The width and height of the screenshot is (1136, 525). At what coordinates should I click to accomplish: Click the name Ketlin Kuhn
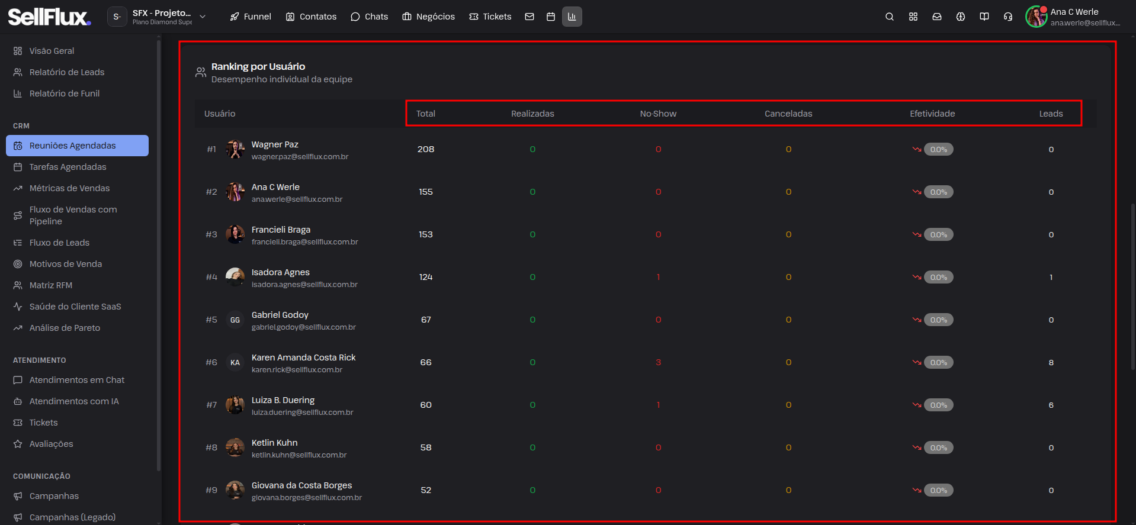[275, 443]
